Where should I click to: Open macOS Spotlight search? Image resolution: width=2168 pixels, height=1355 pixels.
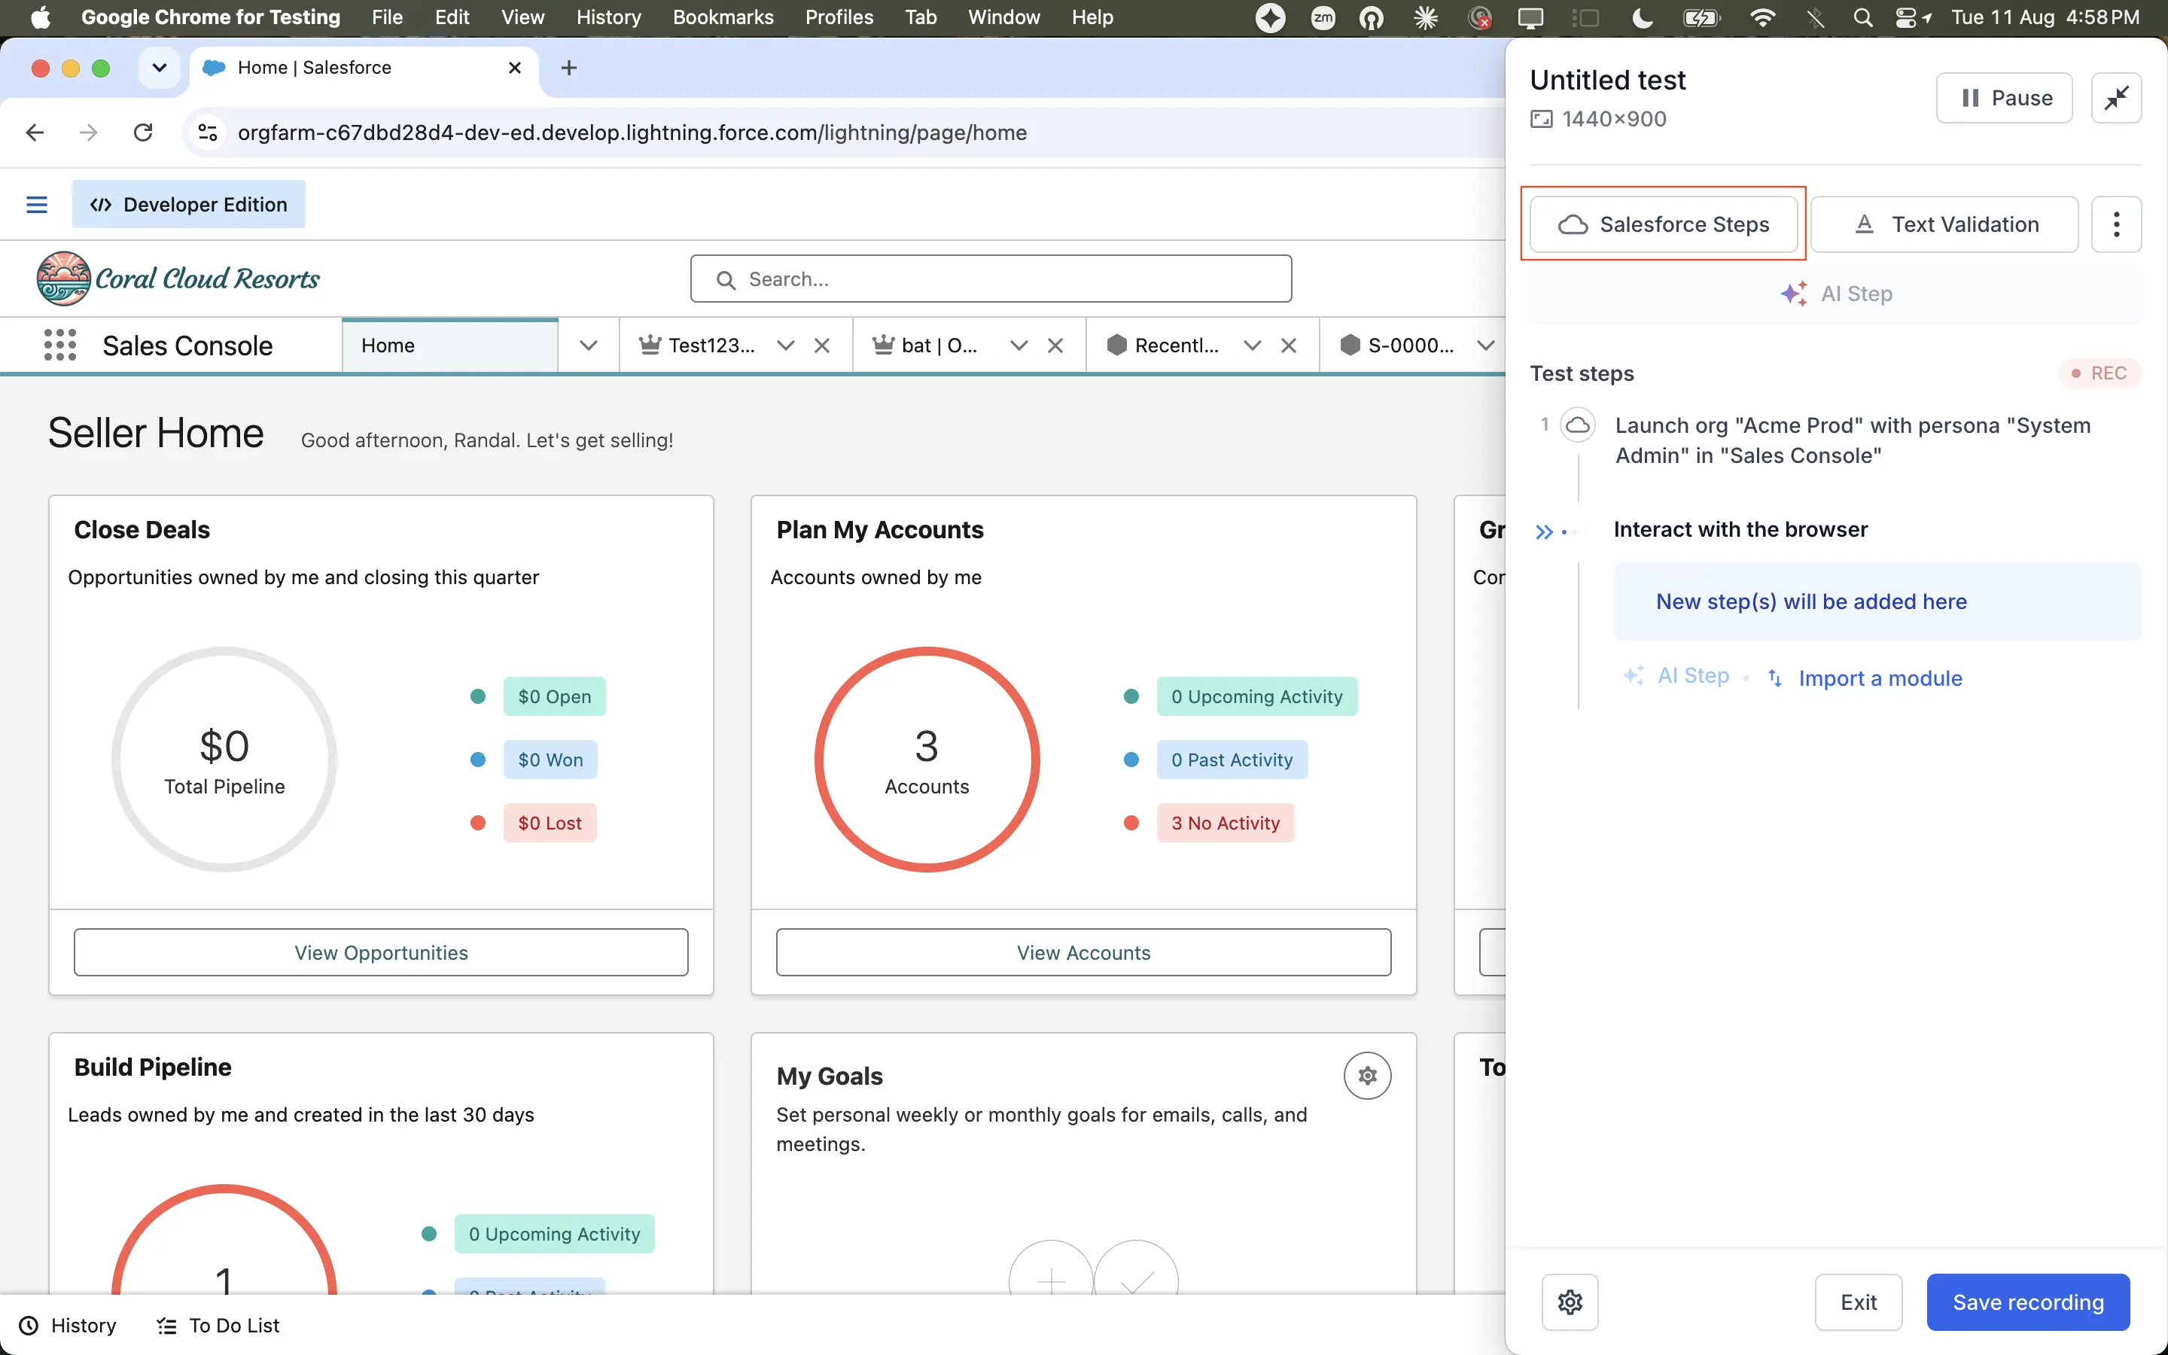coord(1862,18)
